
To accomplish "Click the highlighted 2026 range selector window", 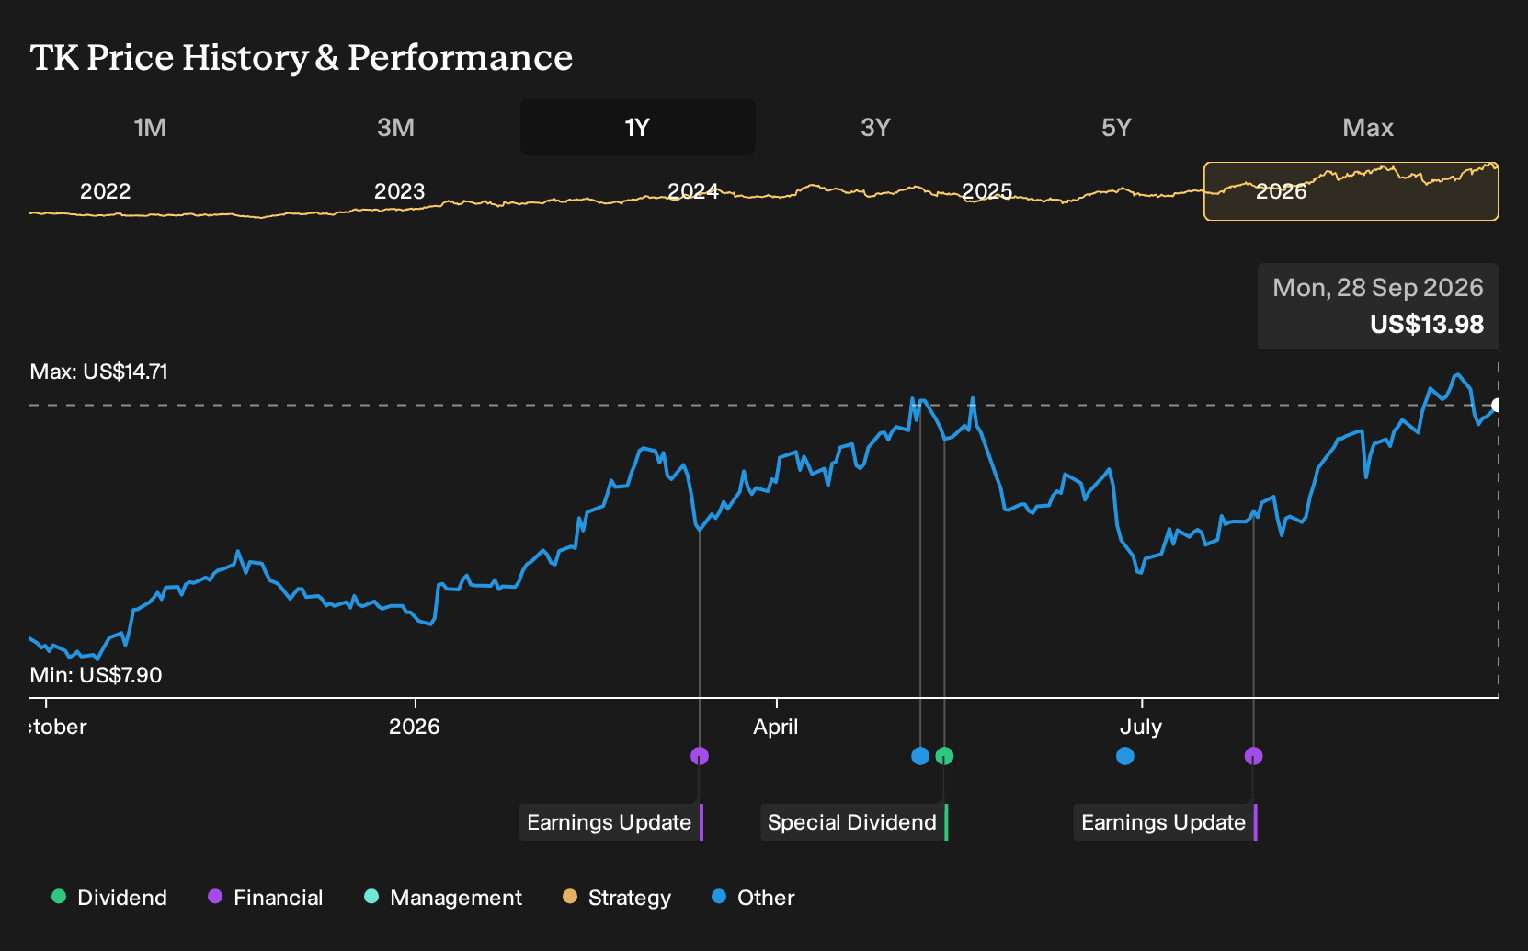I will coord(1351,191).
